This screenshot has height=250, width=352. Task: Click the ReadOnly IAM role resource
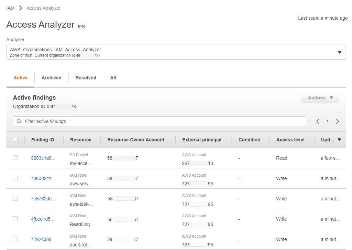point(80,225)
